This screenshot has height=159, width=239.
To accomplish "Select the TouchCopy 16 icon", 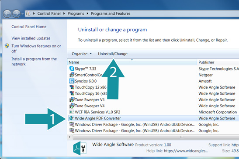I will (x=72, y=93).
